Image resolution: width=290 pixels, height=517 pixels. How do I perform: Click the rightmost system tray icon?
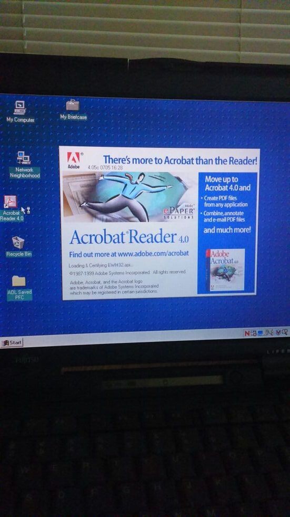point(284,332)
